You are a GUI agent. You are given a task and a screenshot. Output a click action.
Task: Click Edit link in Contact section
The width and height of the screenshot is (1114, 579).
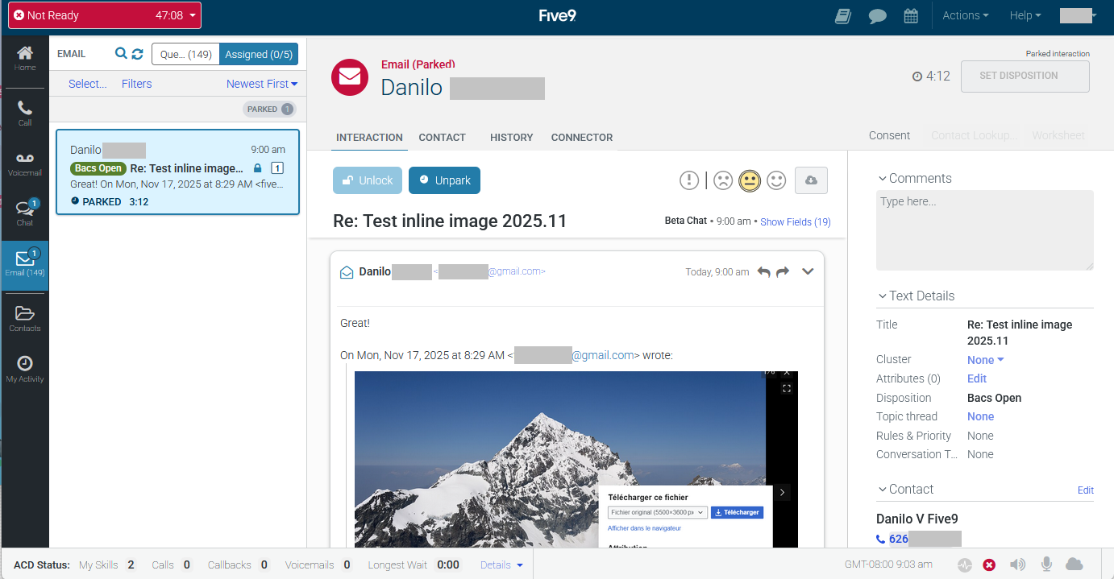point(1086,490)
